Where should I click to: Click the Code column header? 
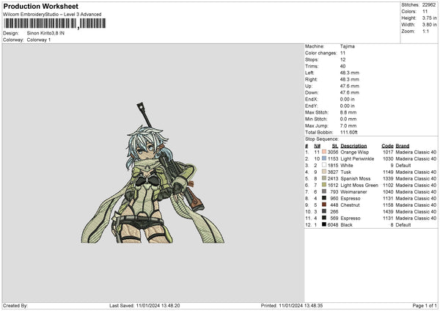coord(387,144)
